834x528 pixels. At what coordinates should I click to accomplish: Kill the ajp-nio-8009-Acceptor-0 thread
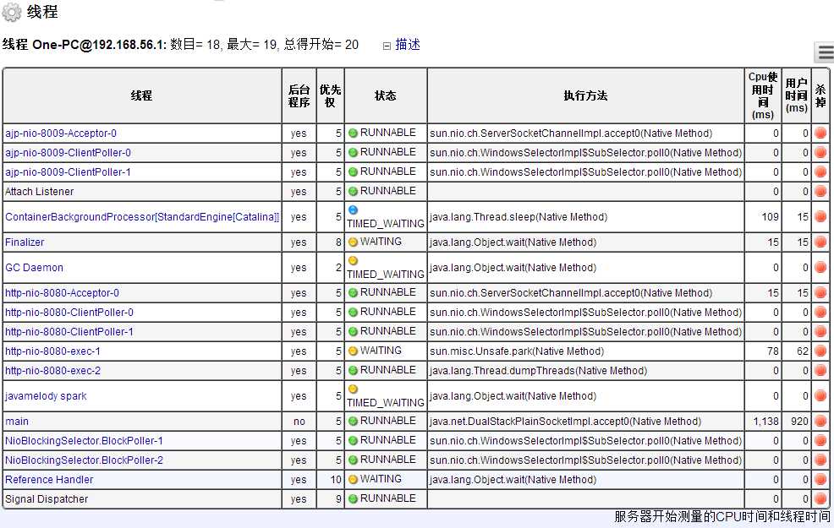[820, 133]
